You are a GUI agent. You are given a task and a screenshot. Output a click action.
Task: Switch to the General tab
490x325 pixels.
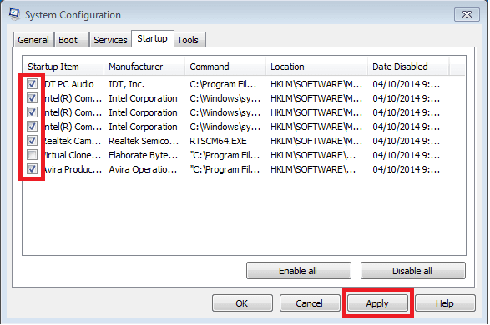[33, 40]
